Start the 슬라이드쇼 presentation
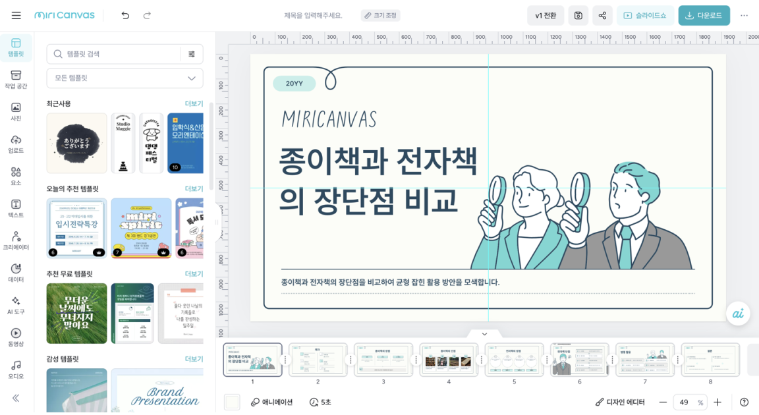 click(644, 15)
